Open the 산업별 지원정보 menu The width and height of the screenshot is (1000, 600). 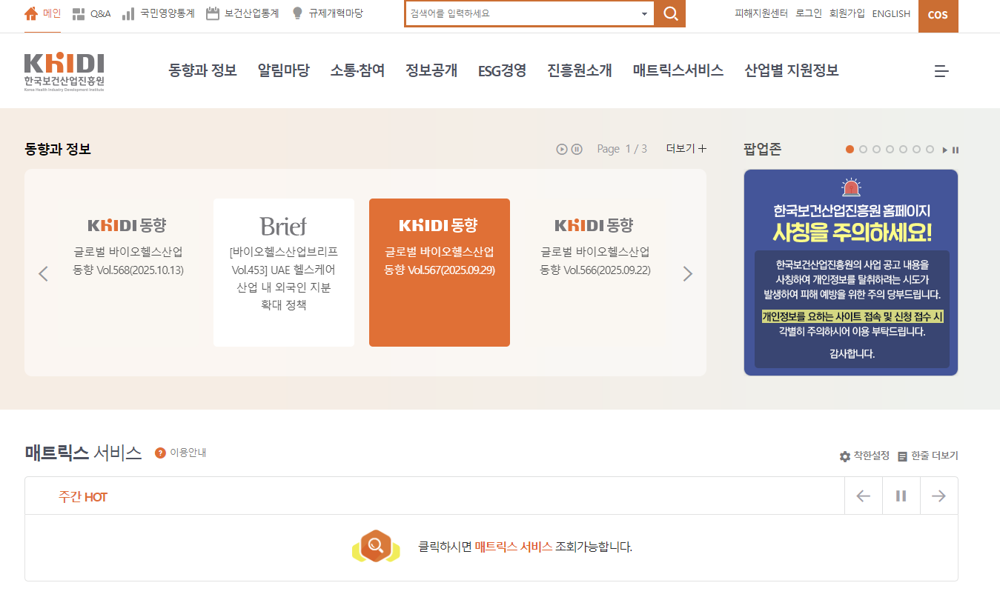(792, 70)
